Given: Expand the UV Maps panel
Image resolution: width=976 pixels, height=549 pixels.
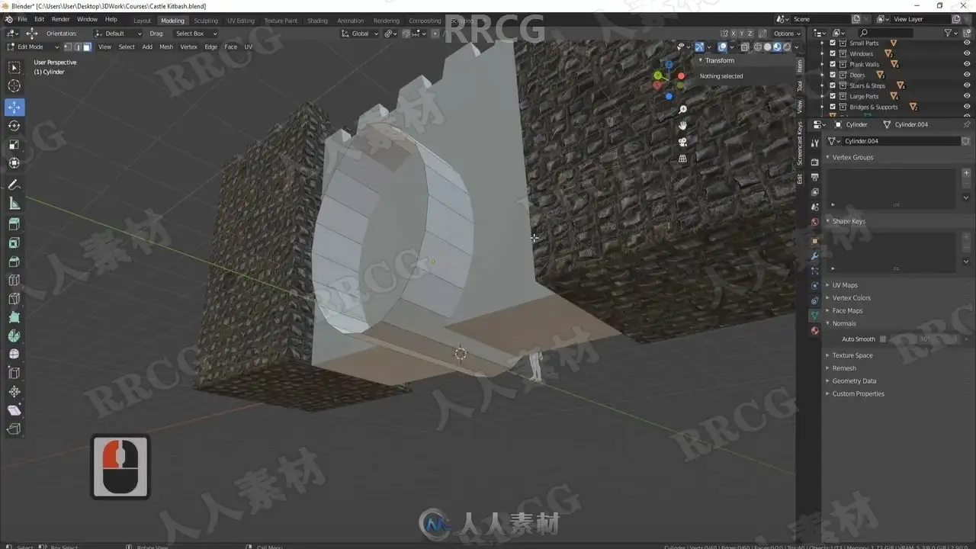Looking at the screenshot, I should click(845, 285).
